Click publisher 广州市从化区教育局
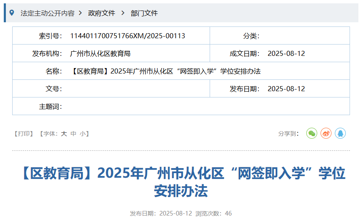This screenshot has width=363, height=221. point(100,54)
